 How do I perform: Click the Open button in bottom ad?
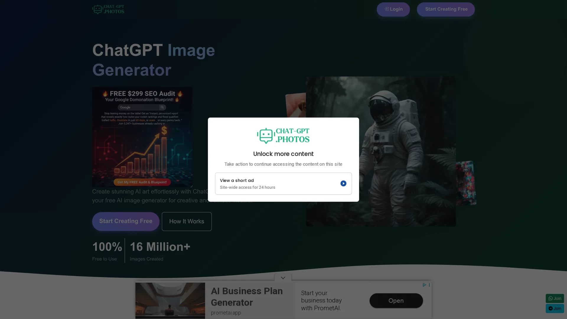[396, 301]
